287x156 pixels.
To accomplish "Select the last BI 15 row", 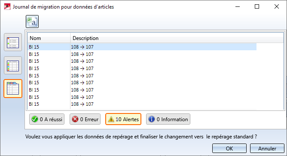I will [x=142, y=104].
